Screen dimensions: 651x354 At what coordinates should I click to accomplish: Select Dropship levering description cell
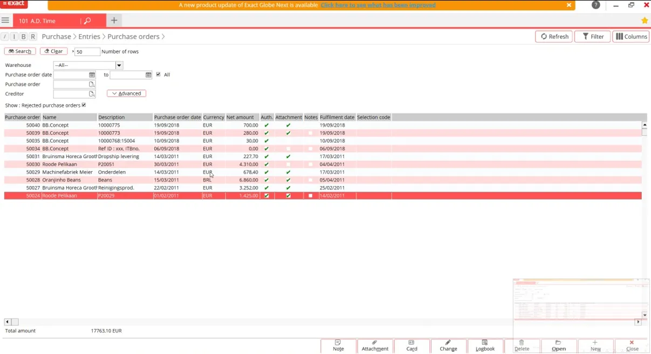125,156
